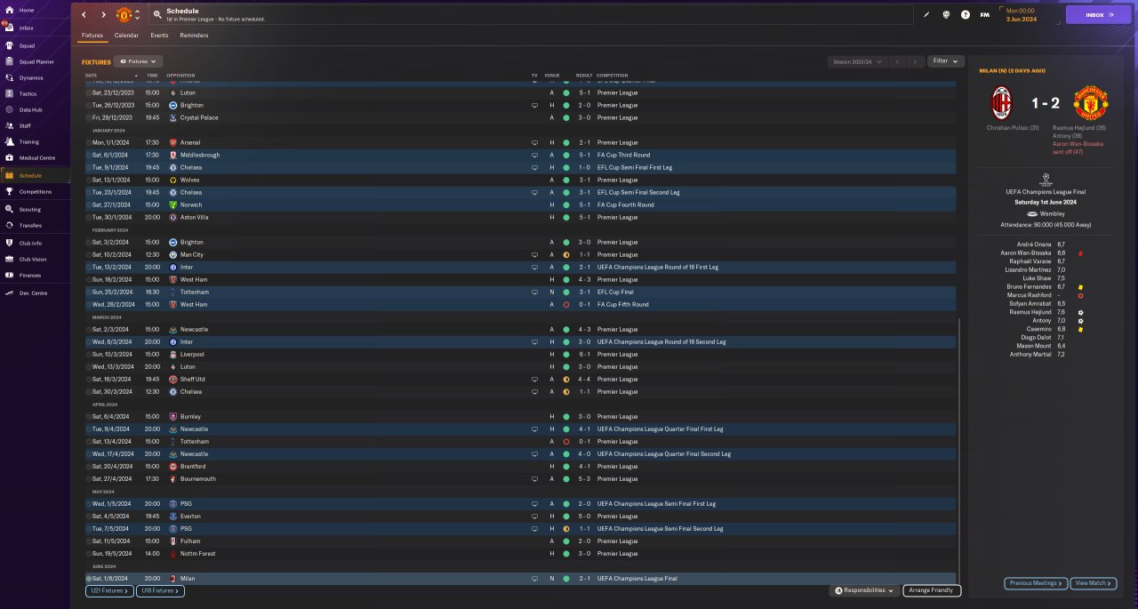Sort by the Date column header
This screenshot has width=1138, height=609.
(92, 75)
